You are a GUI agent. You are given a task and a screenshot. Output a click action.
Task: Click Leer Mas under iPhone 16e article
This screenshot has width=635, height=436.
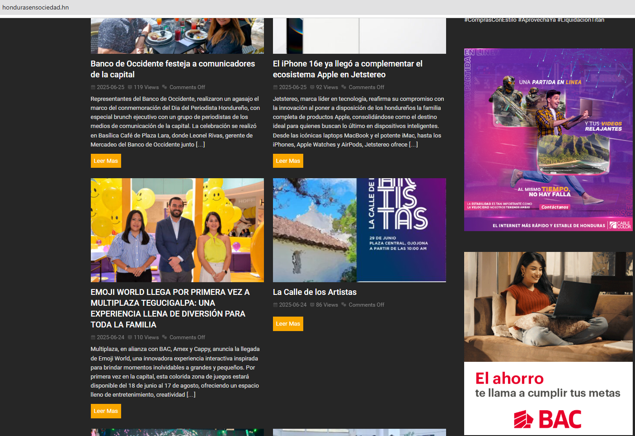click(288, 161)
